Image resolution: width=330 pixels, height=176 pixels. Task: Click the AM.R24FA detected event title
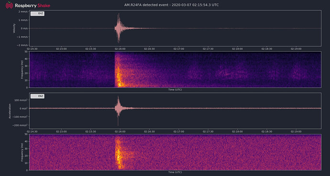point(172,5)
